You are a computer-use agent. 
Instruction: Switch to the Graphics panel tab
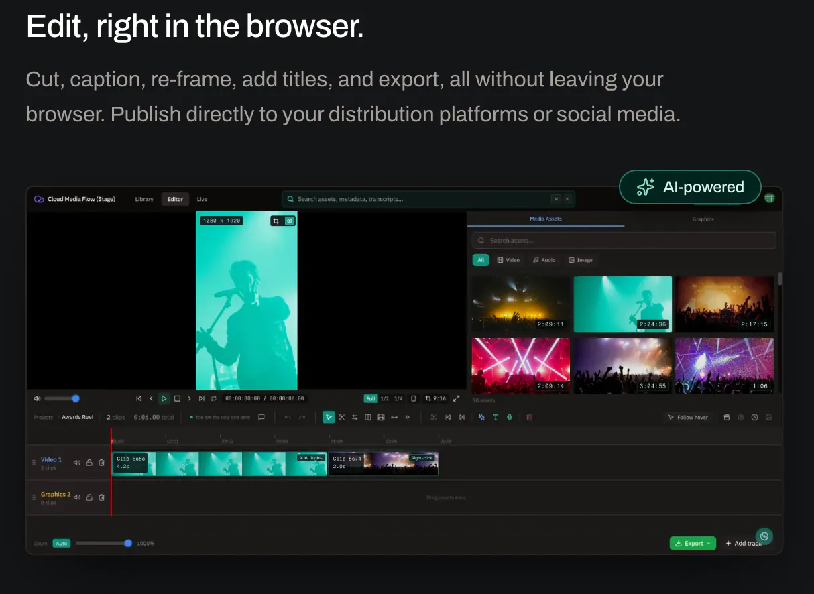tap(703, 219)
